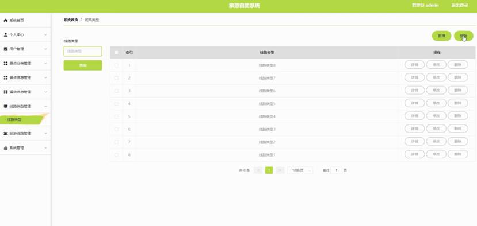Click 修改 for row index 2
Viewport: 477px width, 226px height.
436,77
